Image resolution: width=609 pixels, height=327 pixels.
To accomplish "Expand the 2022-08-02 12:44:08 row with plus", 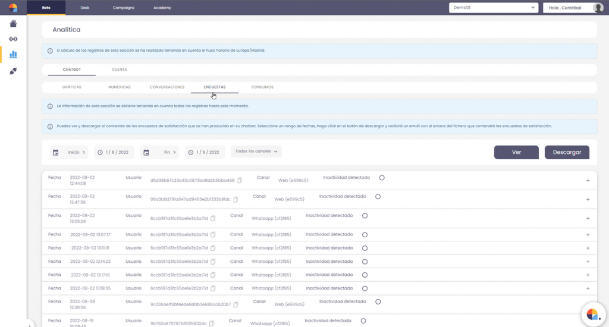I will (x=588, y=180).
